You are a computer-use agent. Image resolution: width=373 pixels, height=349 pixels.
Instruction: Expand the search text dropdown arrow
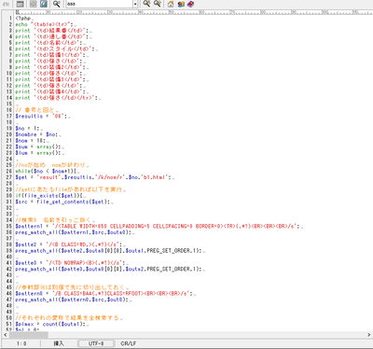135,4
